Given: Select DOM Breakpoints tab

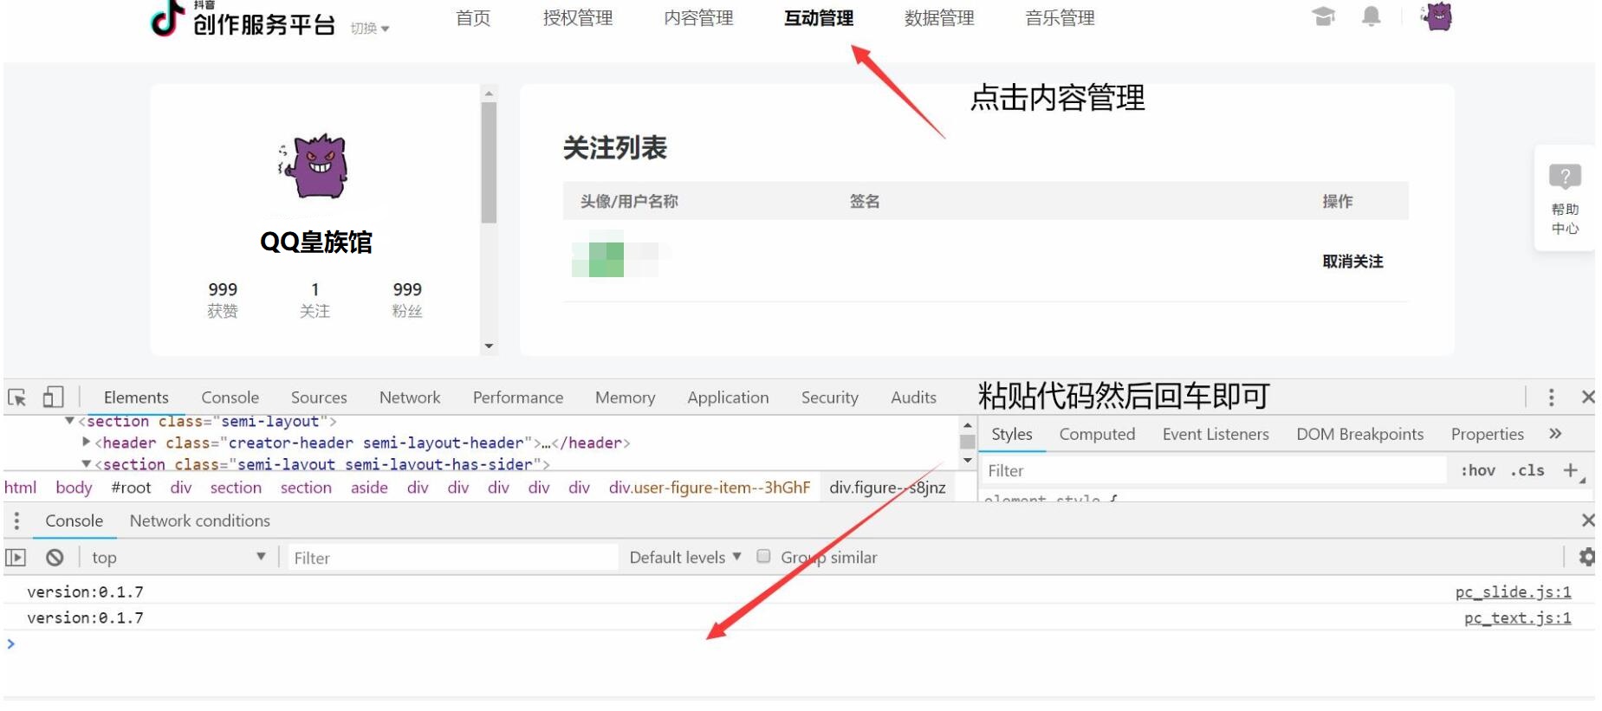Looking at the screenshot, I should click(1359, 434).
